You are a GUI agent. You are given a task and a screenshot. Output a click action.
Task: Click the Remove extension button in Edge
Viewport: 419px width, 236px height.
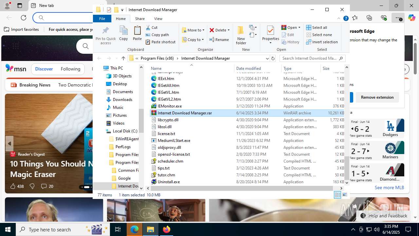(x=377, y=97)
